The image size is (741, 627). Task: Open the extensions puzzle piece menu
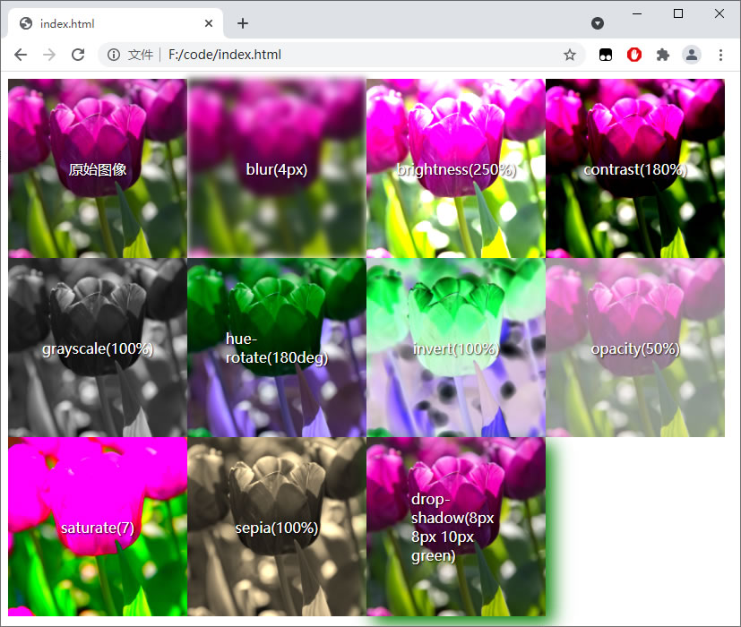tap(662, 55)
